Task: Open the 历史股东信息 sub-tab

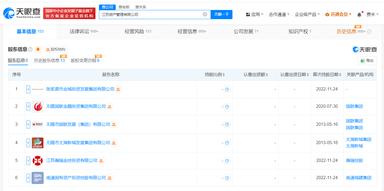Action: 49,60
